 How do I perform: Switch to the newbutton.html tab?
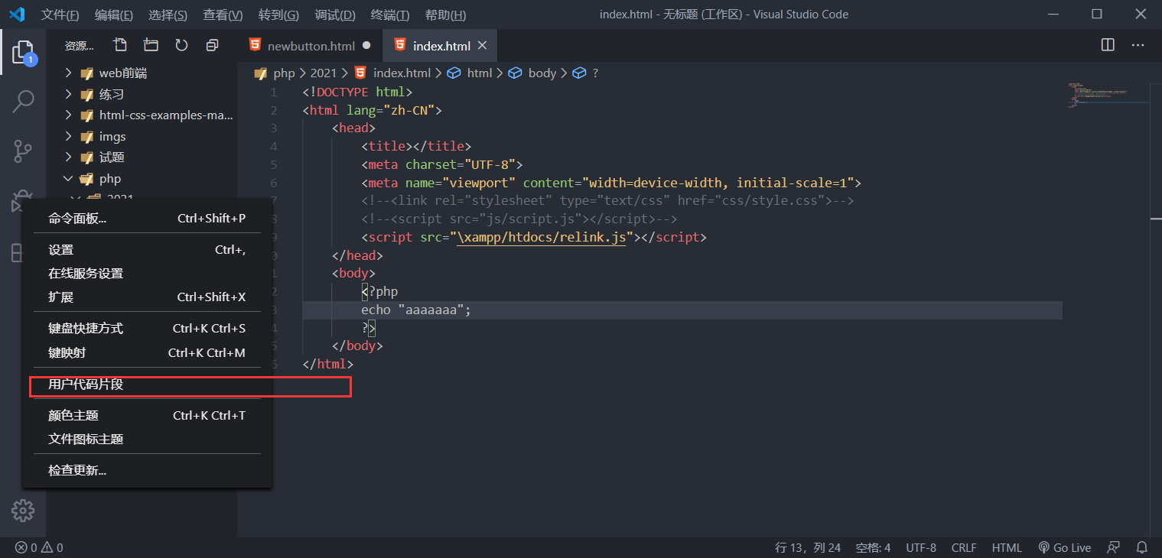[x=311, y=46]
